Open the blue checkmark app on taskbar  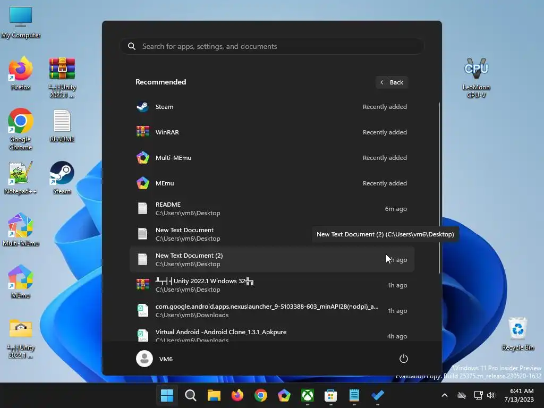point(378,395)
